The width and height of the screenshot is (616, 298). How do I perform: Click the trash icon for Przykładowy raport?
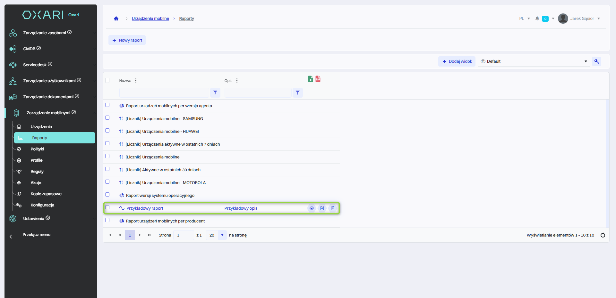[x=332, y=208]
